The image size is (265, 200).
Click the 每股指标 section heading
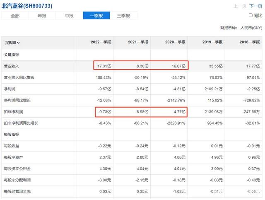[12, 135]
